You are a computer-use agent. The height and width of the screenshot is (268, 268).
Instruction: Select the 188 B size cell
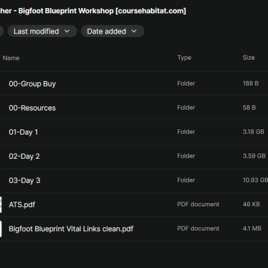[251, 84]
